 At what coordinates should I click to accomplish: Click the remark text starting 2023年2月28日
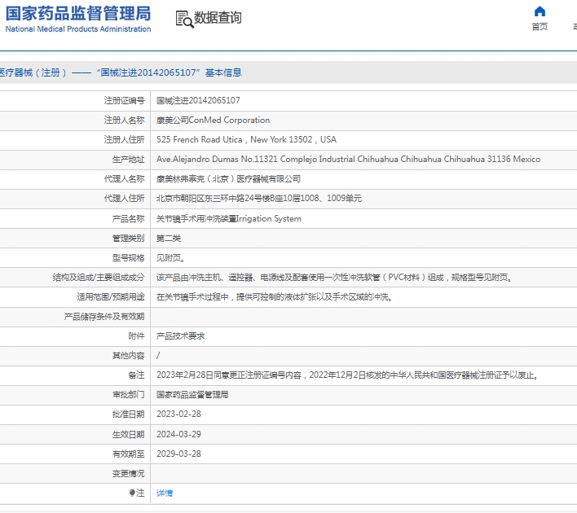pyautogui.click(x=347, y=375)
